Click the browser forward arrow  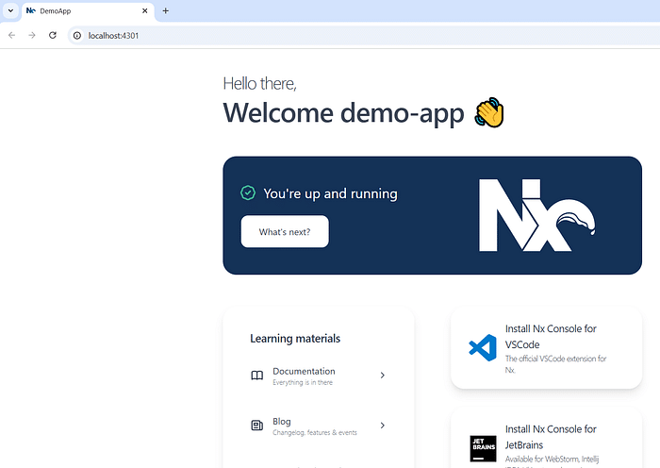pos(32,36)
